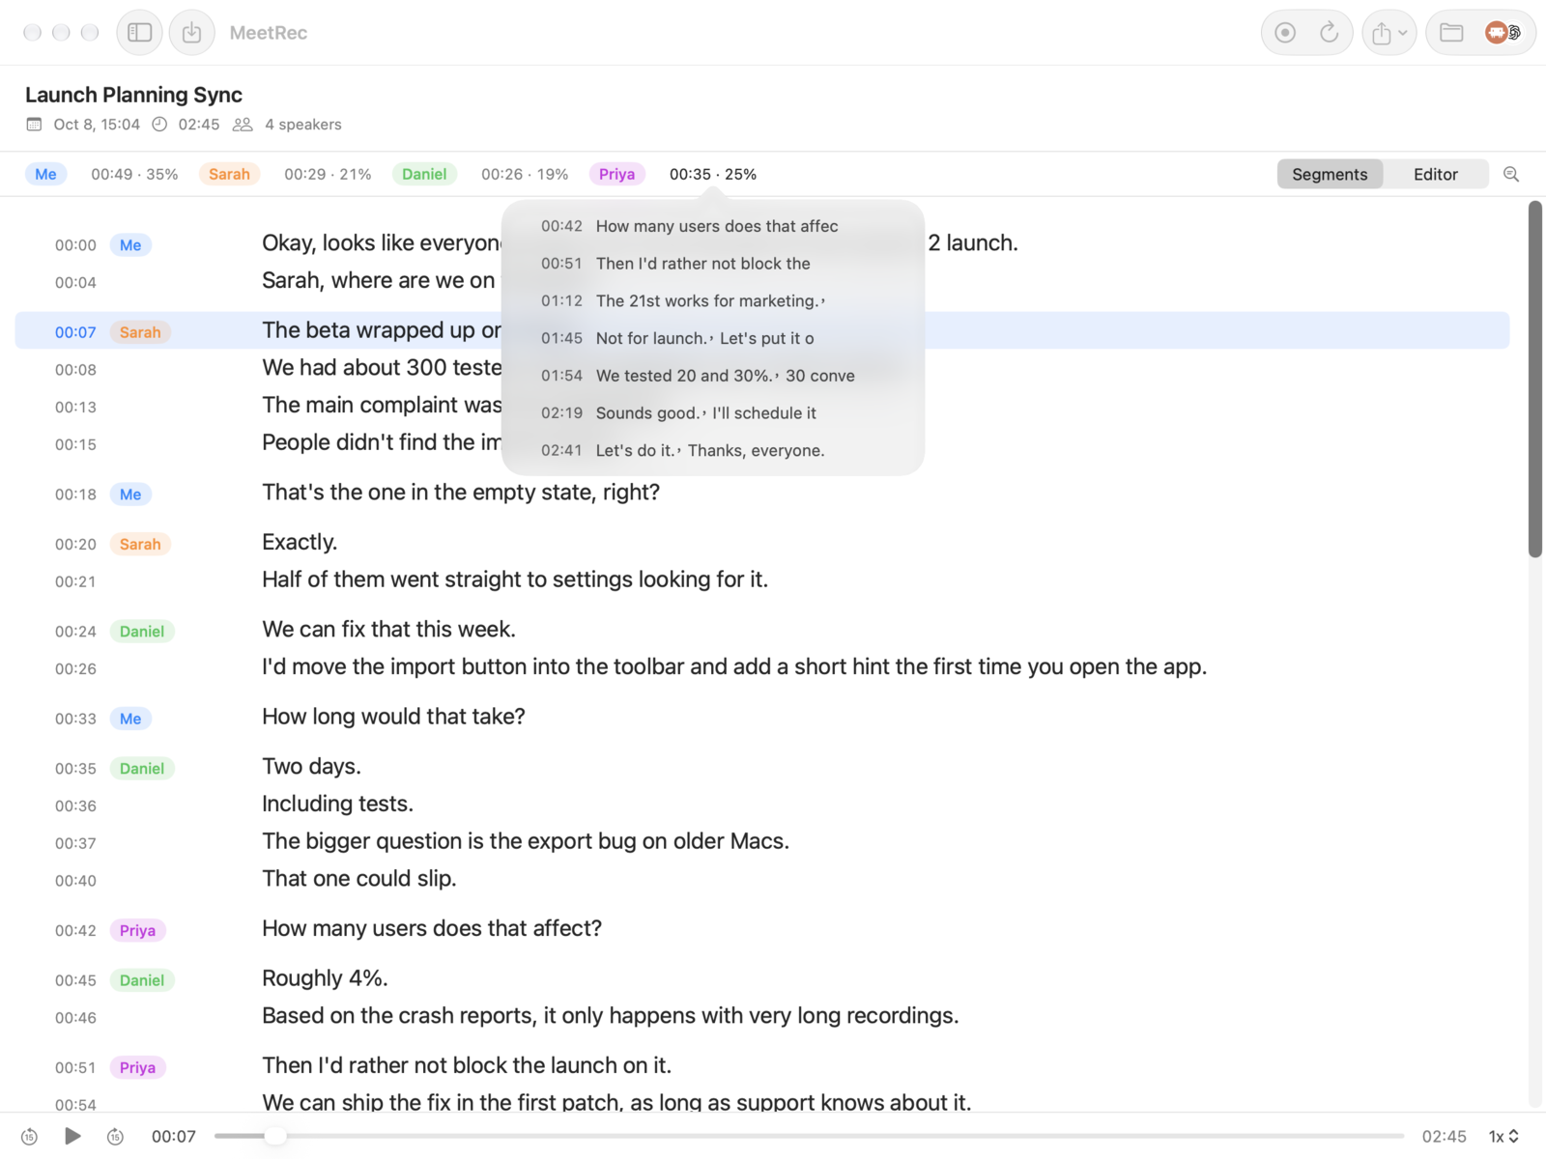Image resolution: width=1546 pixels, height=1159 pixels.
Task: Select the Daniel speaker chip in header
Action: (424, 174)
